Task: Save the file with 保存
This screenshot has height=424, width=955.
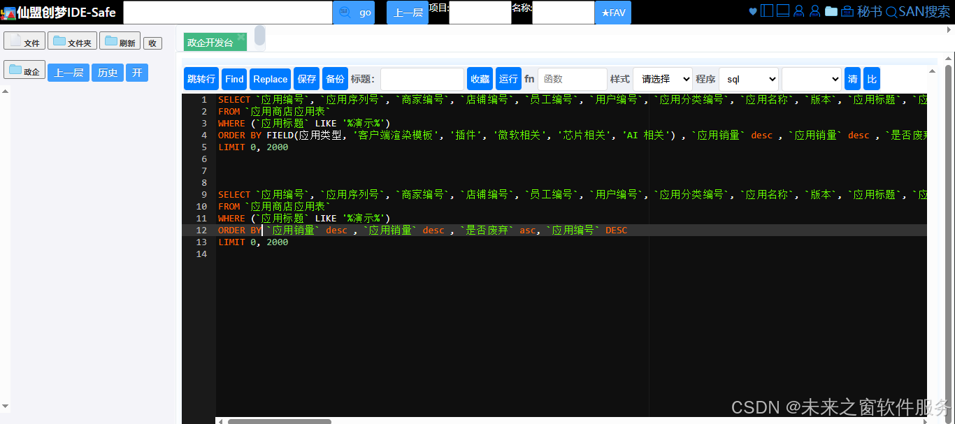Action: pyautogui.click(x=307, y=79)
